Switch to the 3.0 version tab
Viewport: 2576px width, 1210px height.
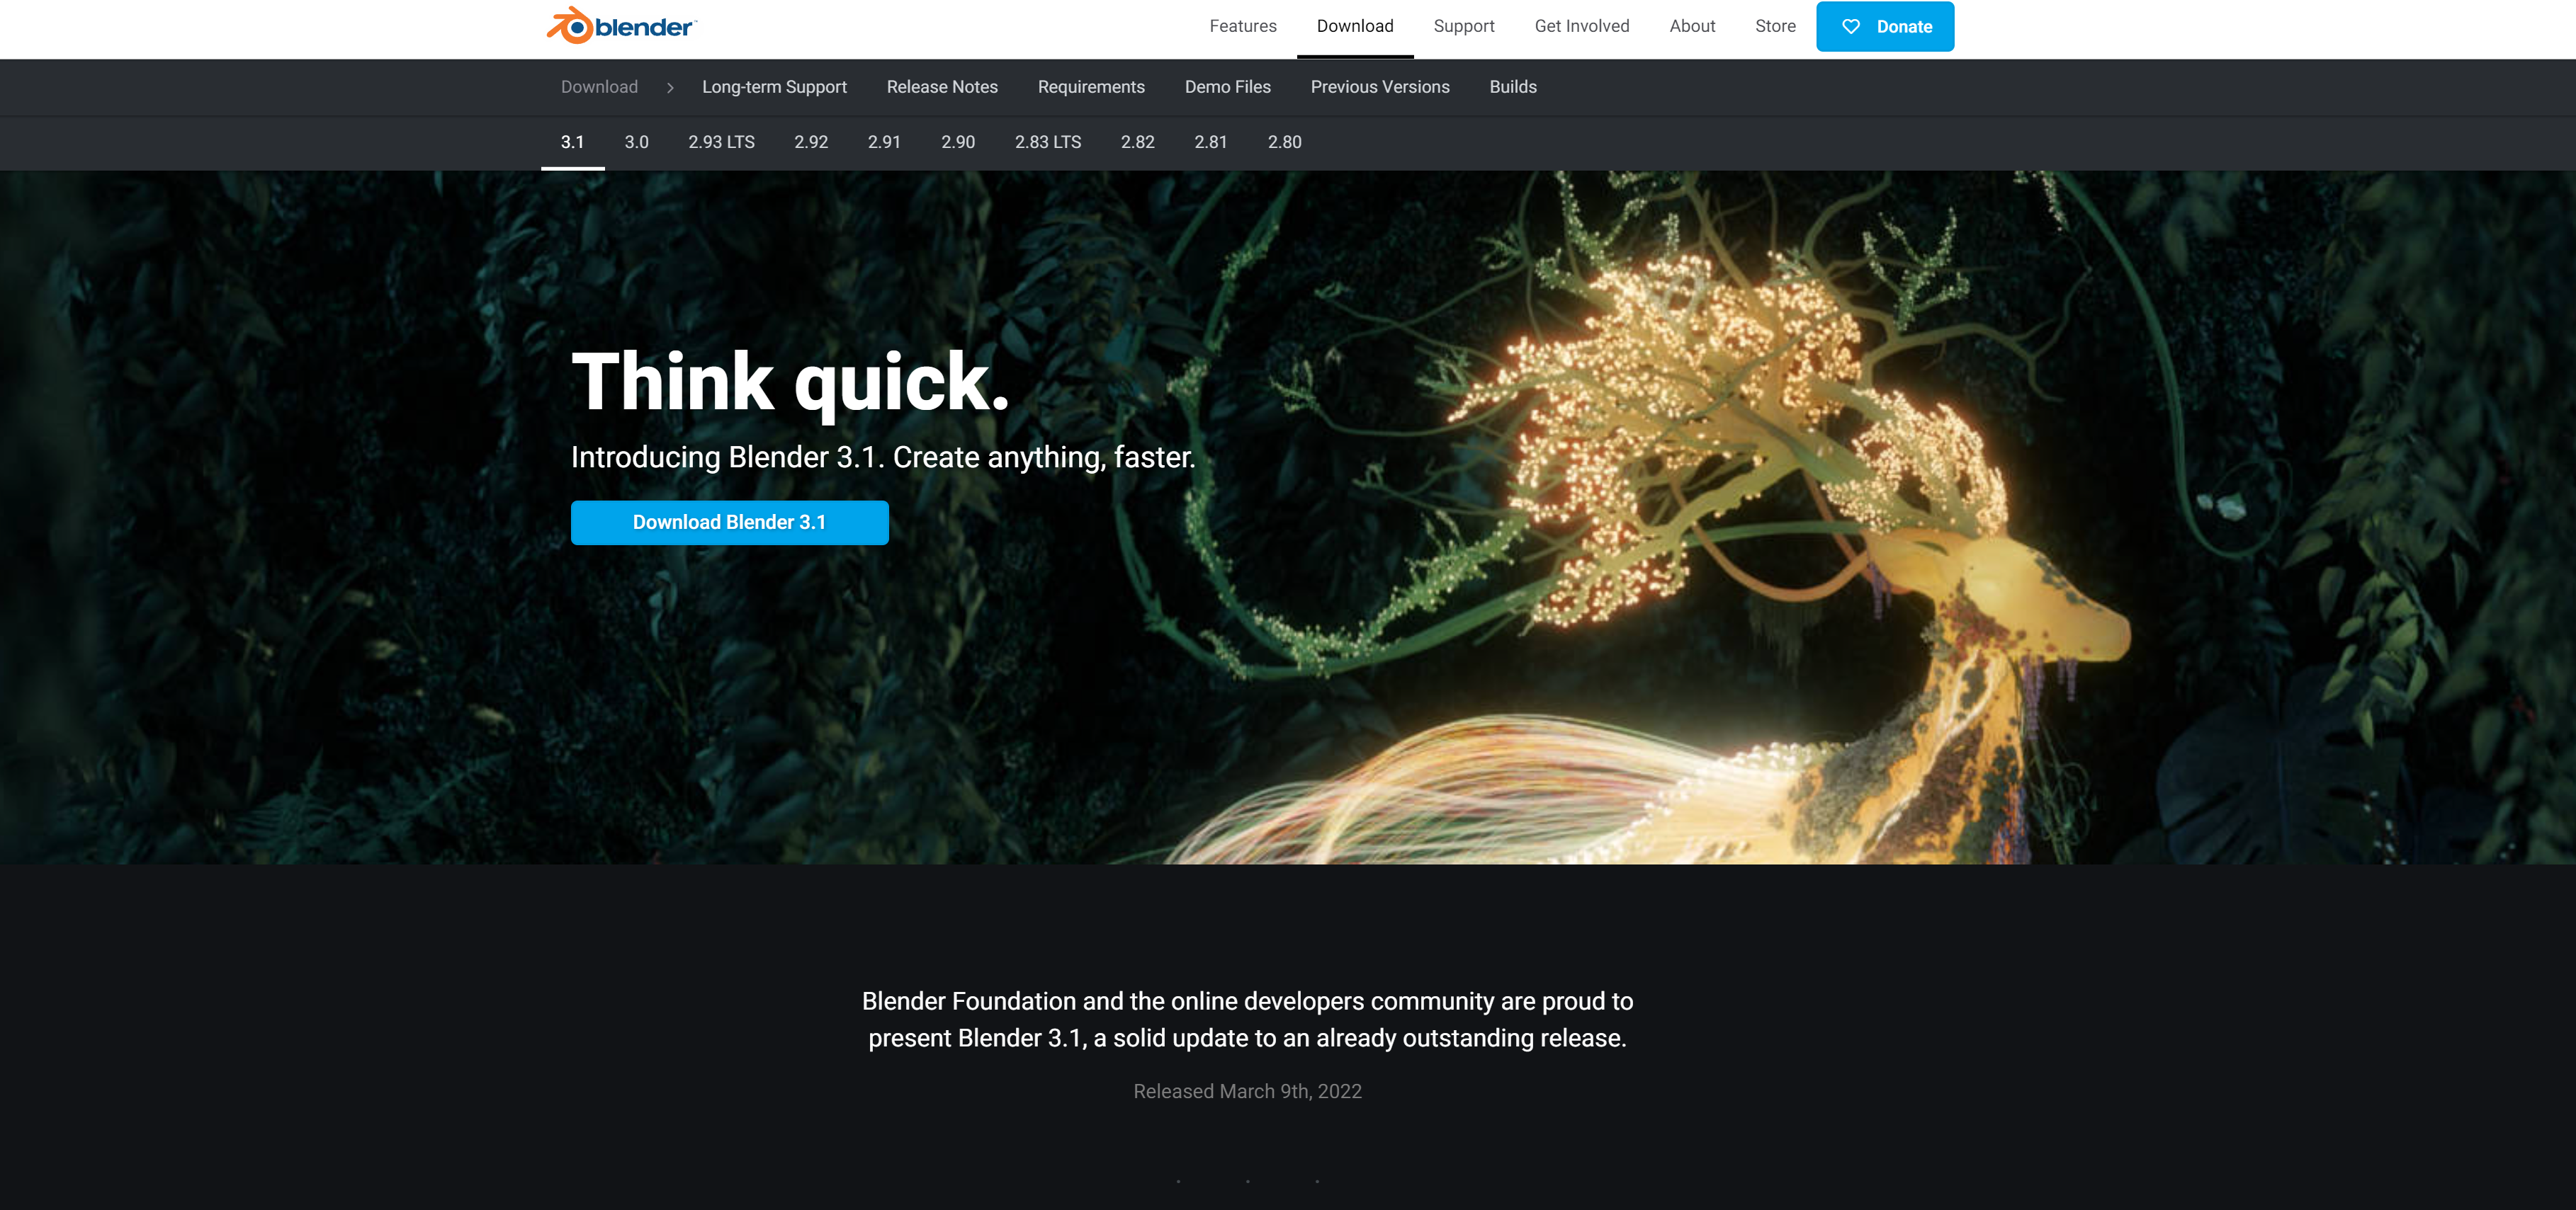click(x=636, y=142)
